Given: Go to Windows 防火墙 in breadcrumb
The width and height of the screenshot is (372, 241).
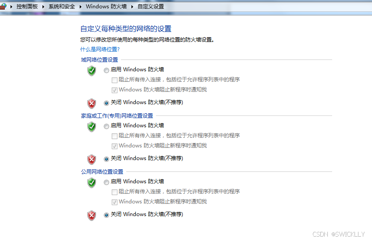Looking at the screenshot, I should coord(106,7).
